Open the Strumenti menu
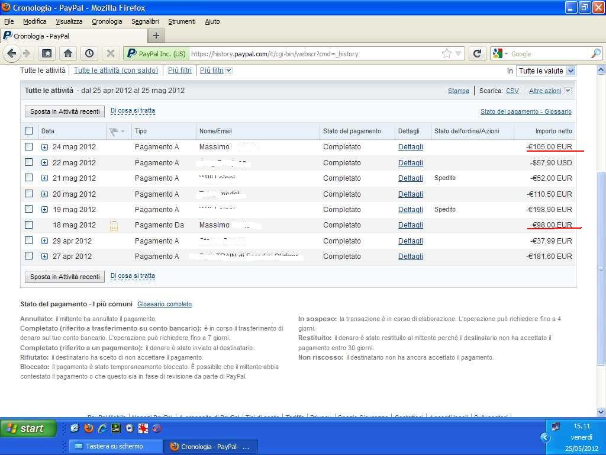 [x=182, y=21]
